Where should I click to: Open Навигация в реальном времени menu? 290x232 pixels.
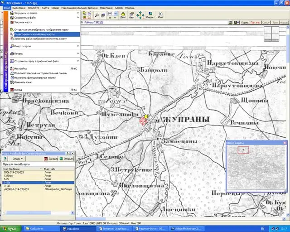point(79,8)
